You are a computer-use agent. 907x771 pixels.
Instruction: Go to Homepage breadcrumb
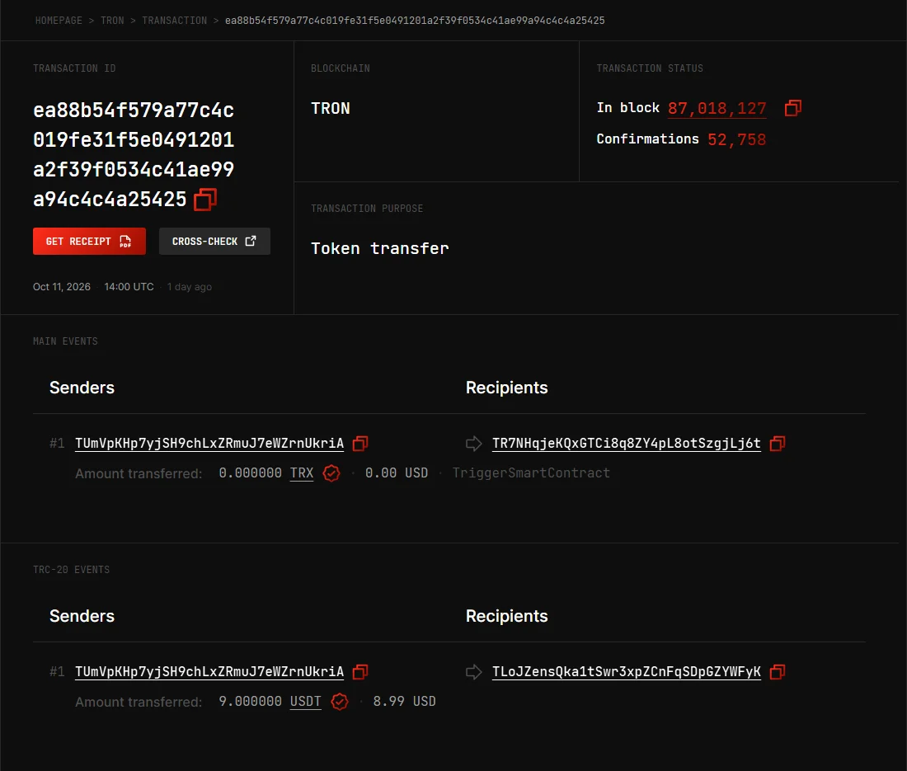59,21
